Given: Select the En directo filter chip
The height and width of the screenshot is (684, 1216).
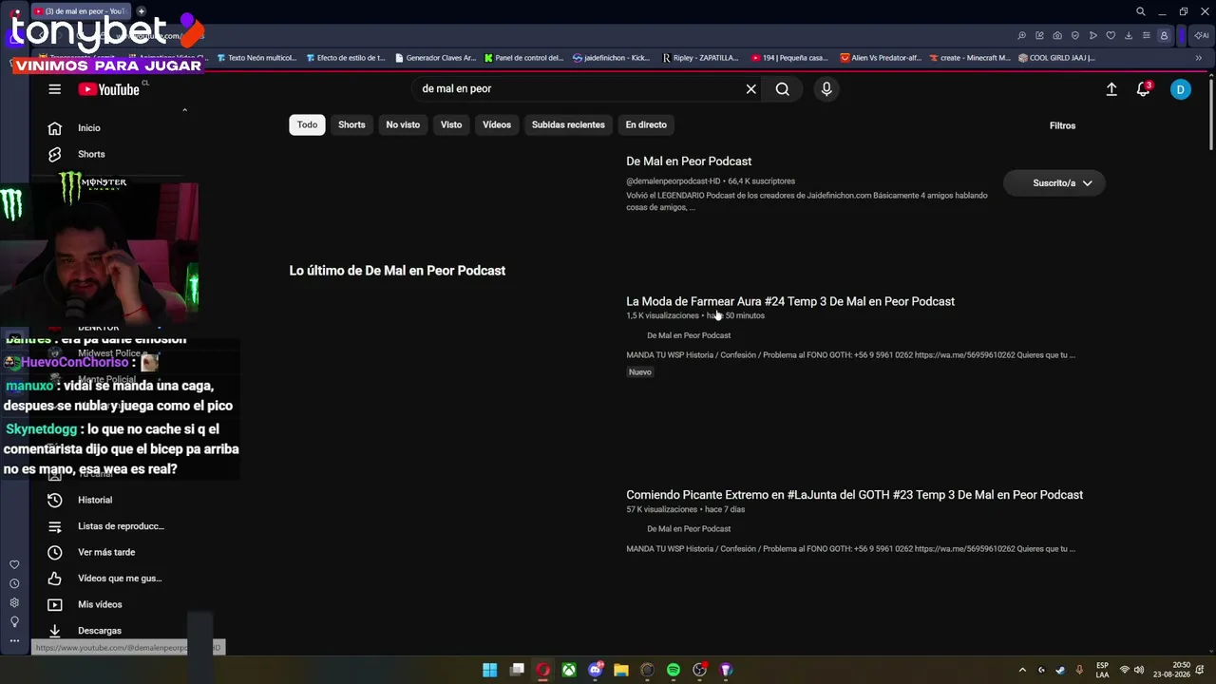Looking at the screenshot, I should 646,125.
